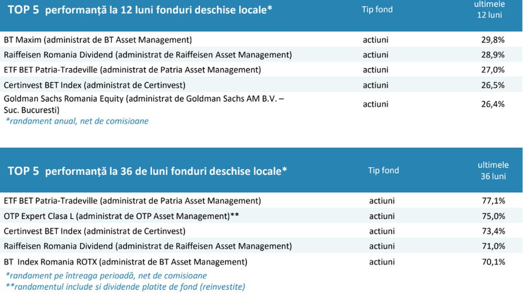Select Certinvest BET Index in 36-month table
523x296 pixels.
94,231
